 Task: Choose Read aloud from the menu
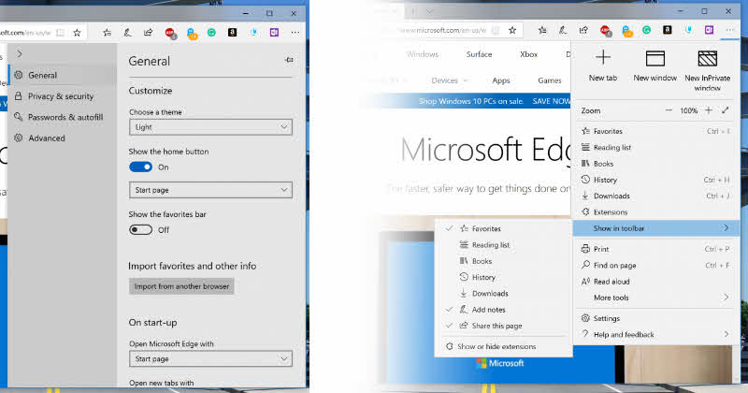(x=656, y=282)
